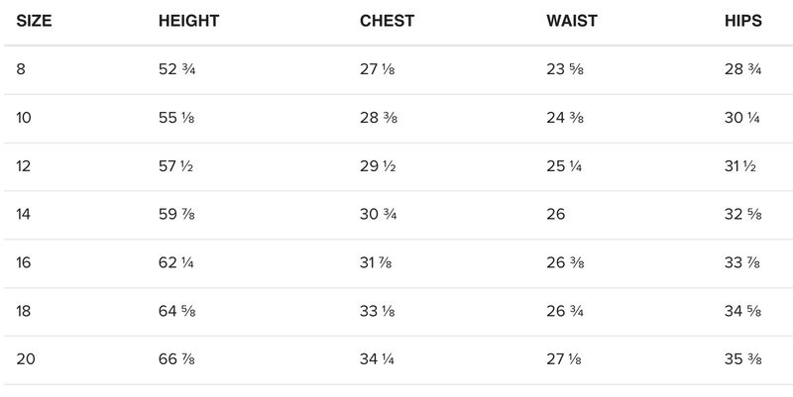Viewport: 793px width, 397px height.
Task: Select size 8 in the size column
Action: click(x=22, y=69)
